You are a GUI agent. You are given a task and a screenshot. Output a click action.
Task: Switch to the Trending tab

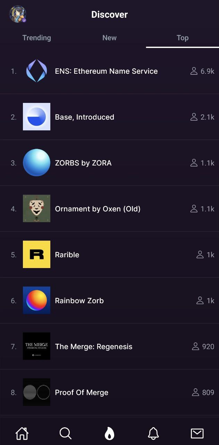pyautogui.click(x=36, y=38)
